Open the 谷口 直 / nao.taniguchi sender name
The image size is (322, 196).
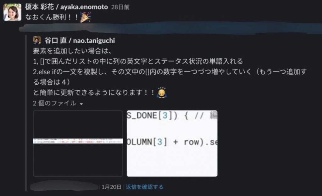(x=80, y=41)
